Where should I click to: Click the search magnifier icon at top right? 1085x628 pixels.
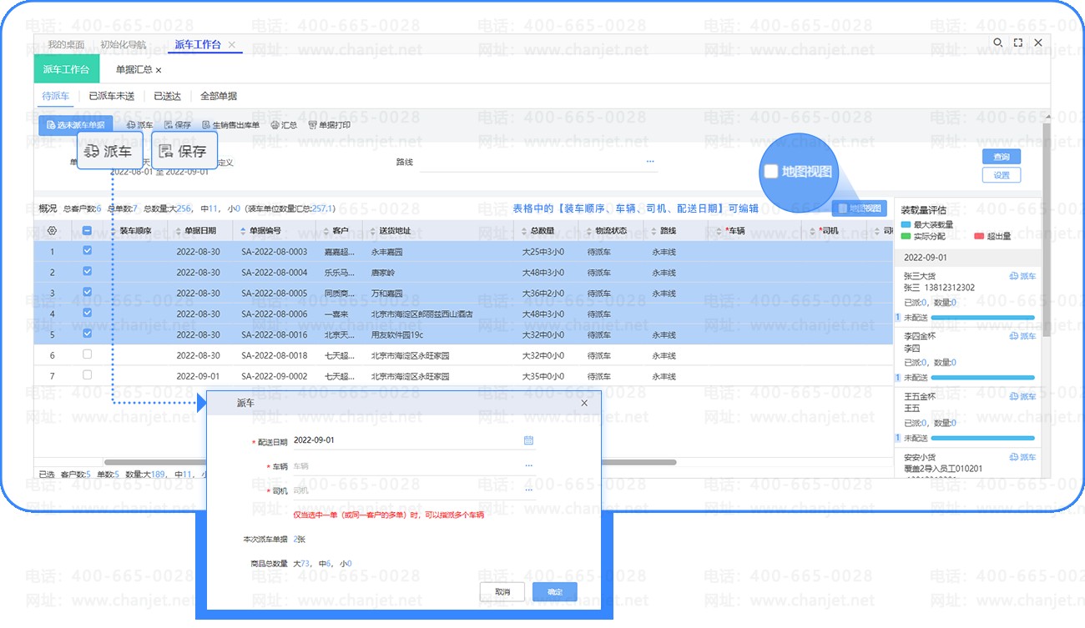(997, 43)
